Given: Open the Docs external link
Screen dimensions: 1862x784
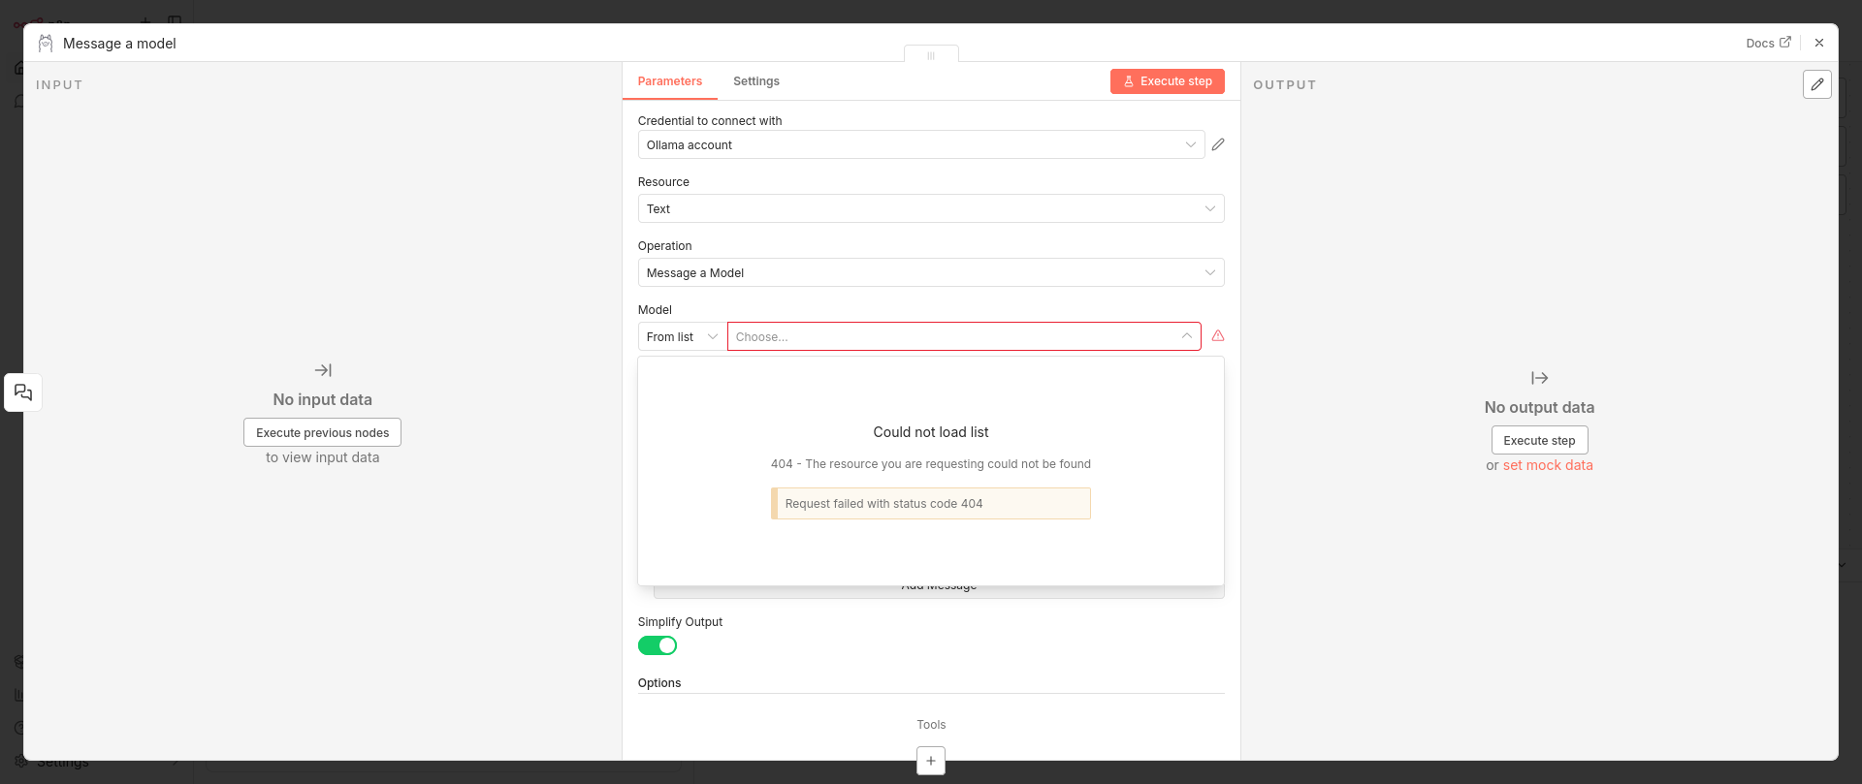Looking at the screenshot, I should 1768,44.
